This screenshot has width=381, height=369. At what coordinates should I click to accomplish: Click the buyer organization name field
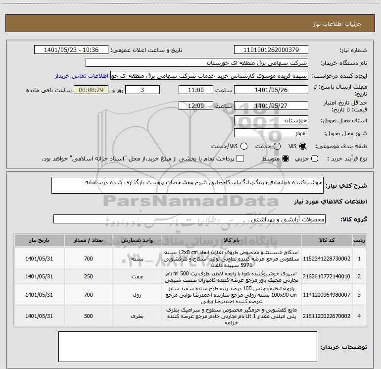click(x=196, y=63)
